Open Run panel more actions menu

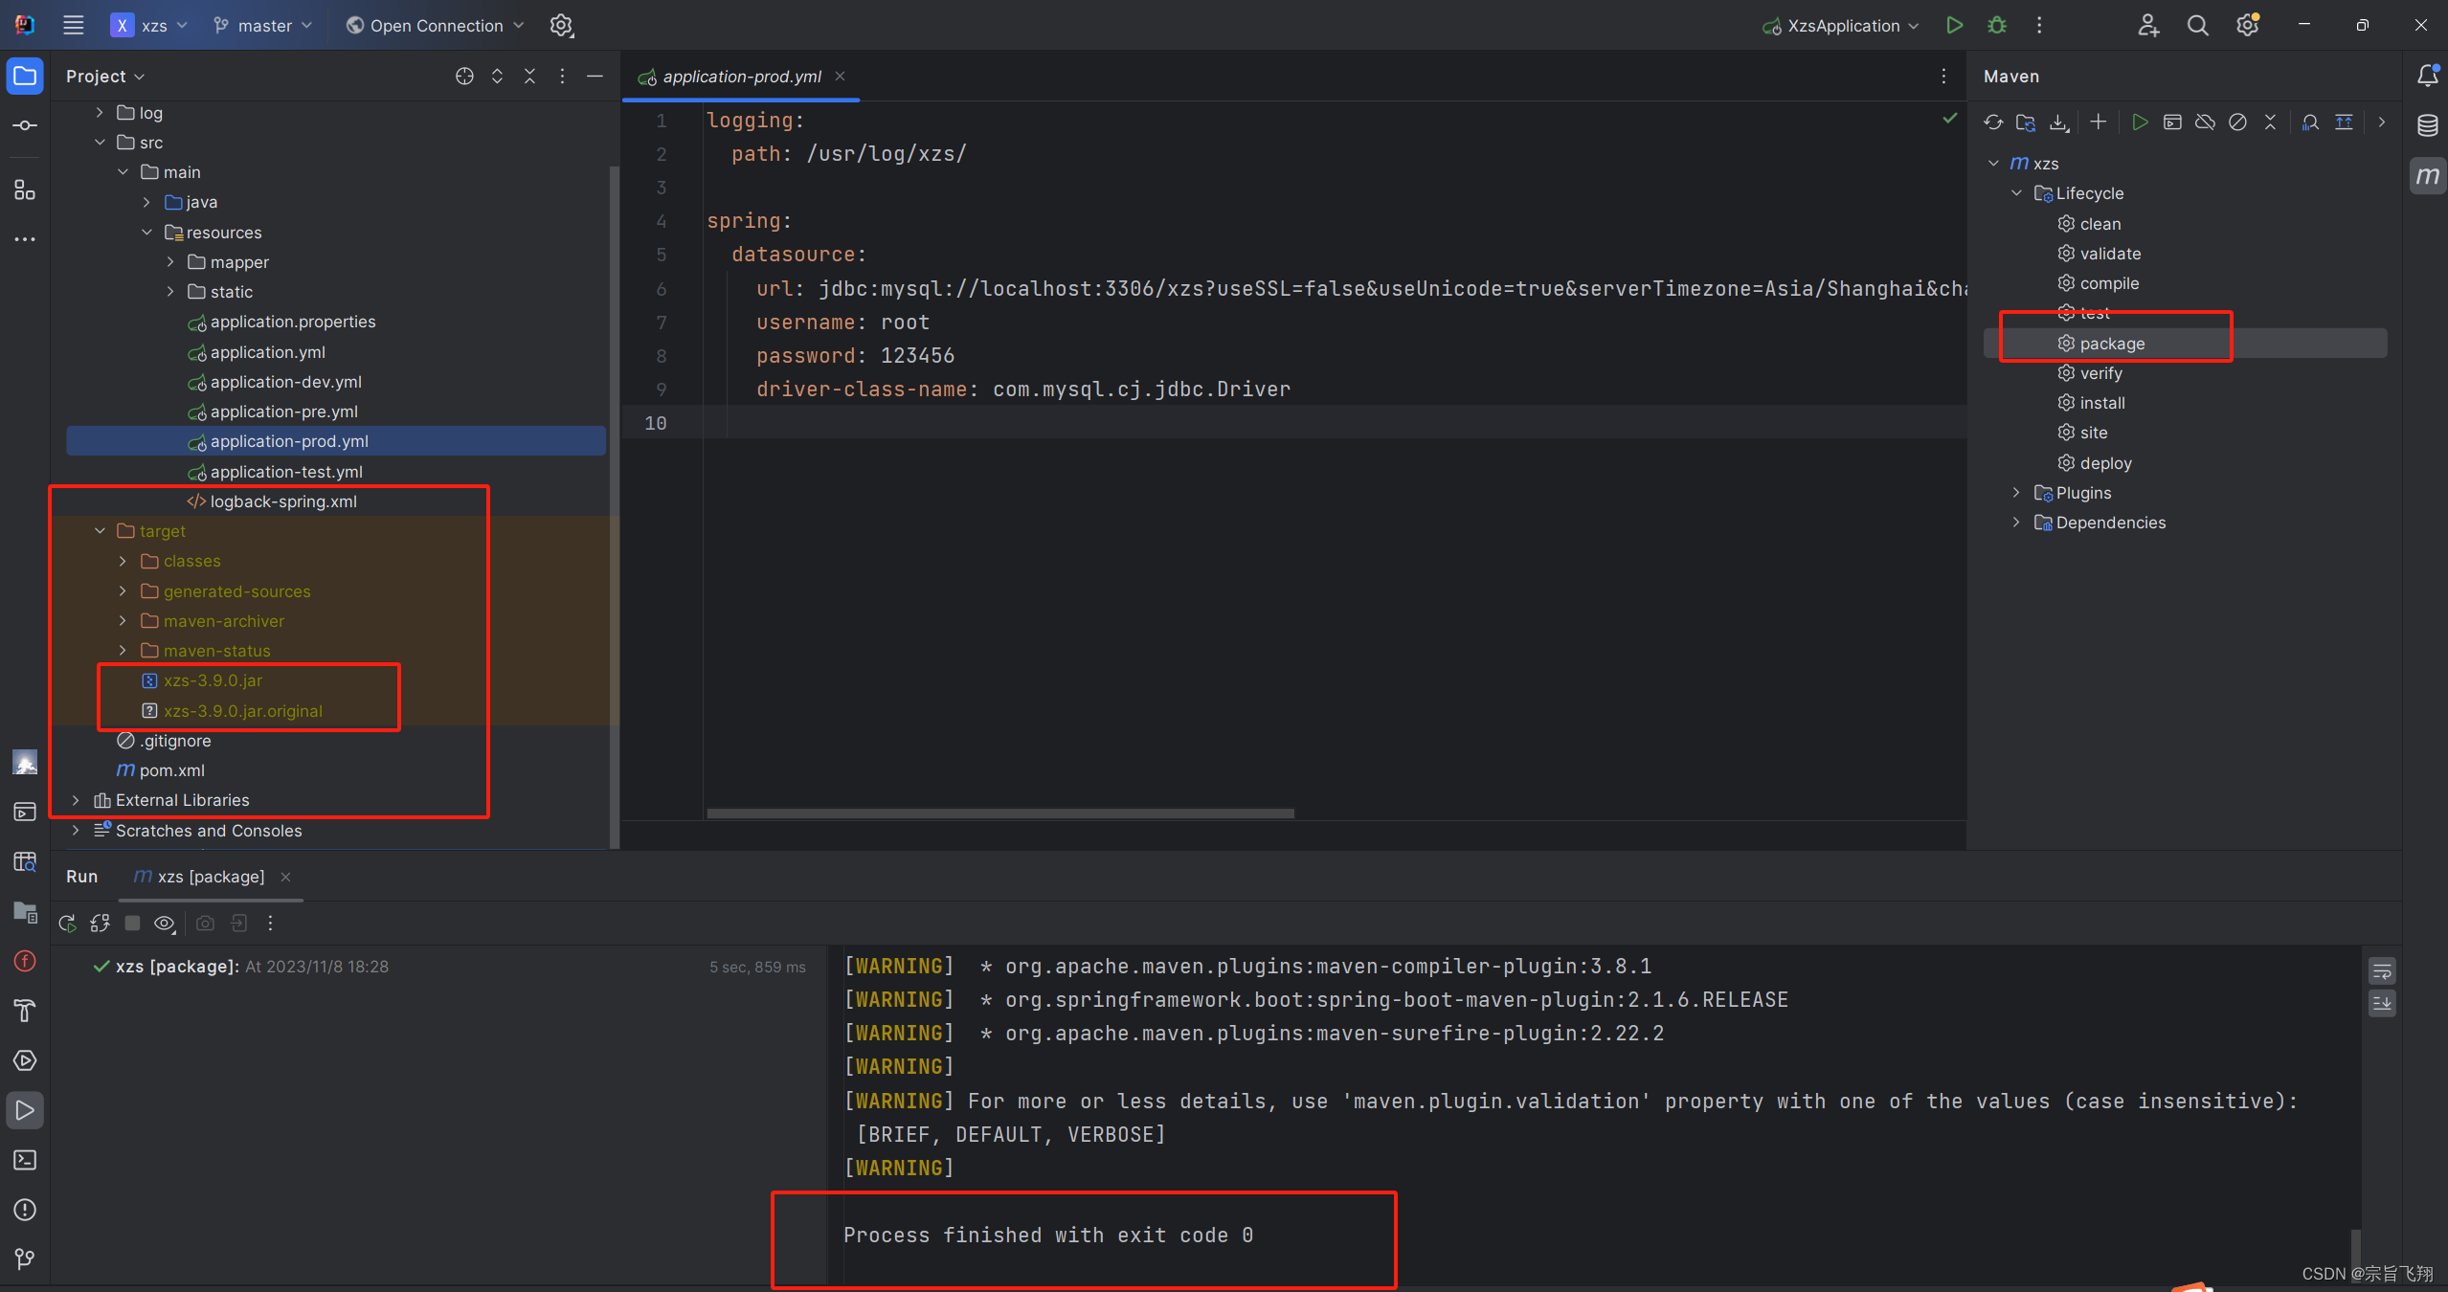[271, 924]
